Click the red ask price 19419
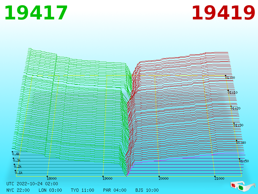Viewport: 258px width, 194px height. [x=223, y=13]
